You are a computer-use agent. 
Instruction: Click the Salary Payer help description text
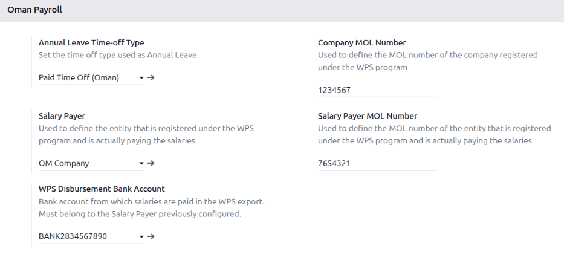point(146,135)
